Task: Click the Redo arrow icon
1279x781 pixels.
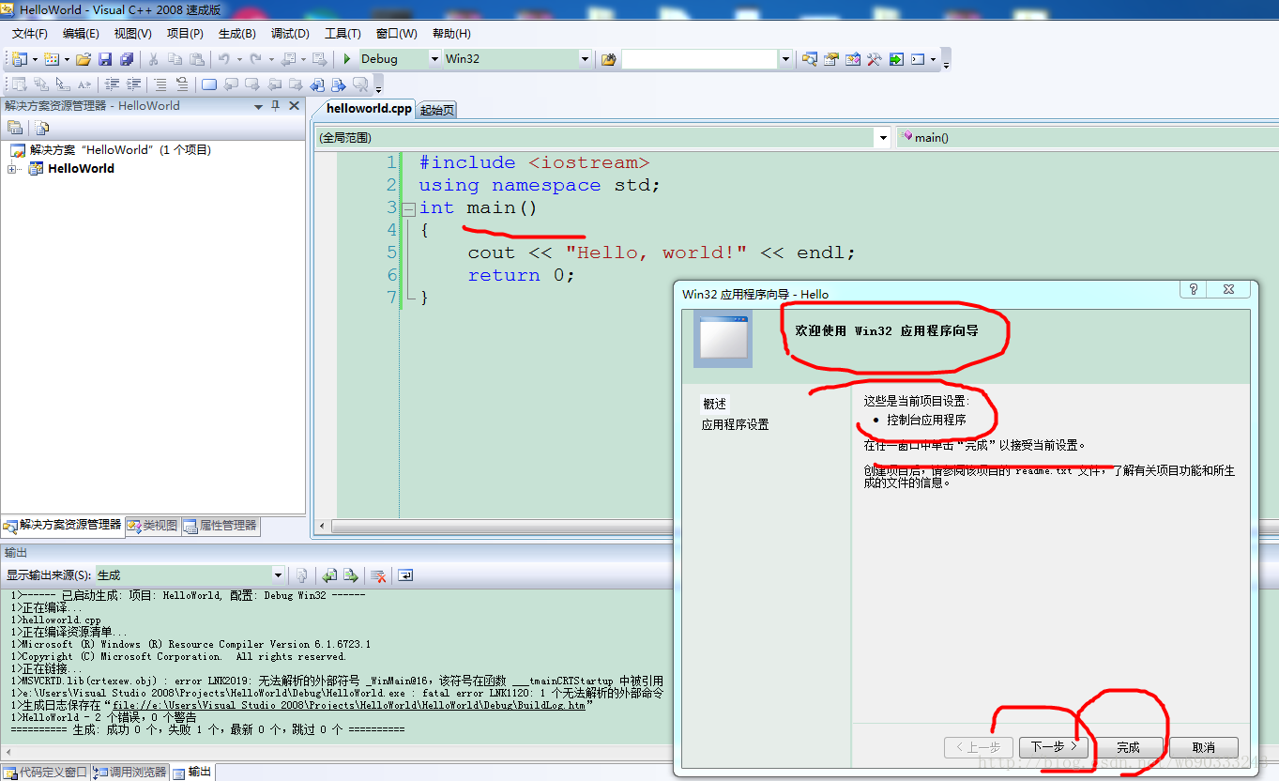Action: (x=255, y=59)
